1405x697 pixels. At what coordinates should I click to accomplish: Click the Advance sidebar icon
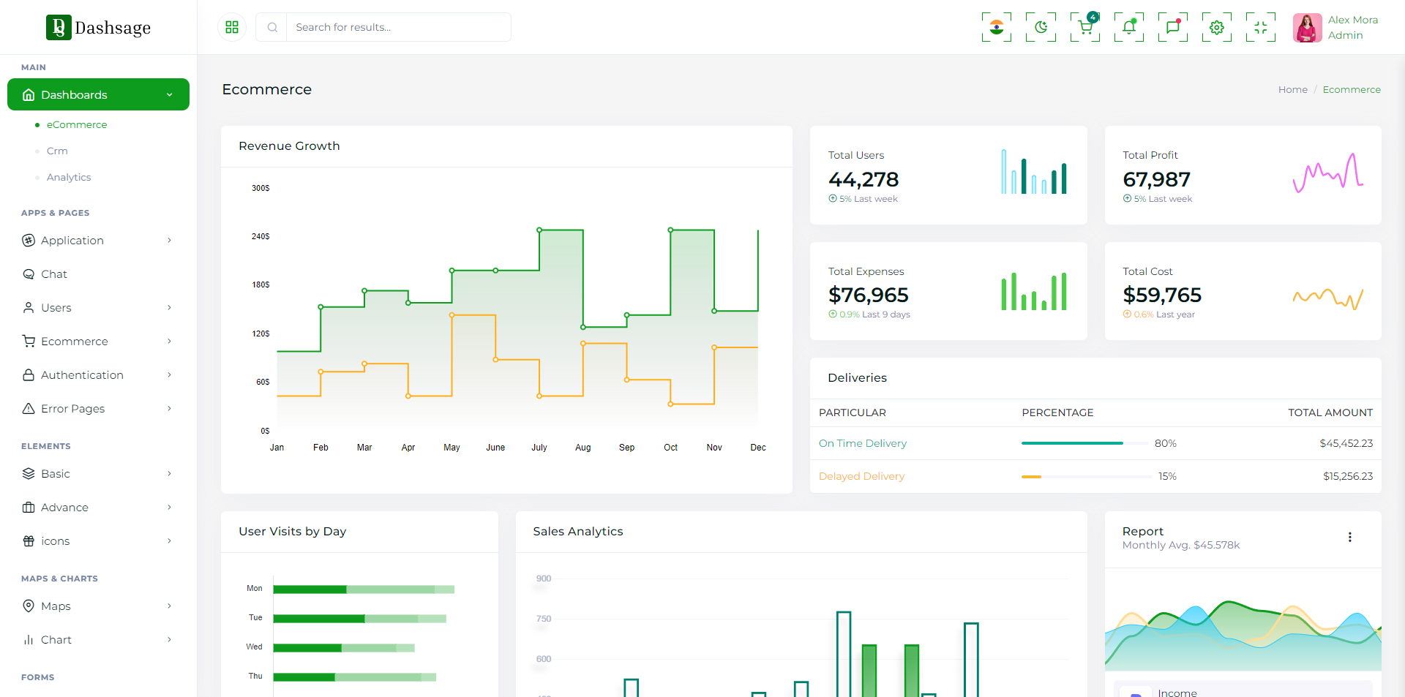29,507
